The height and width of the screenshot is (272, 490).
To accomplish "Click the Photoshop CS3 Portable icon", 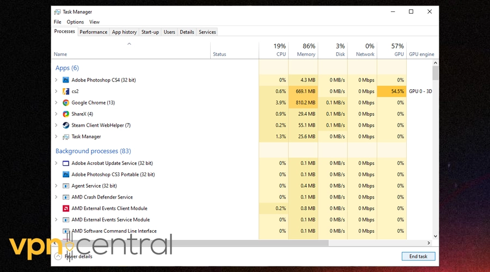I will 66,175.
